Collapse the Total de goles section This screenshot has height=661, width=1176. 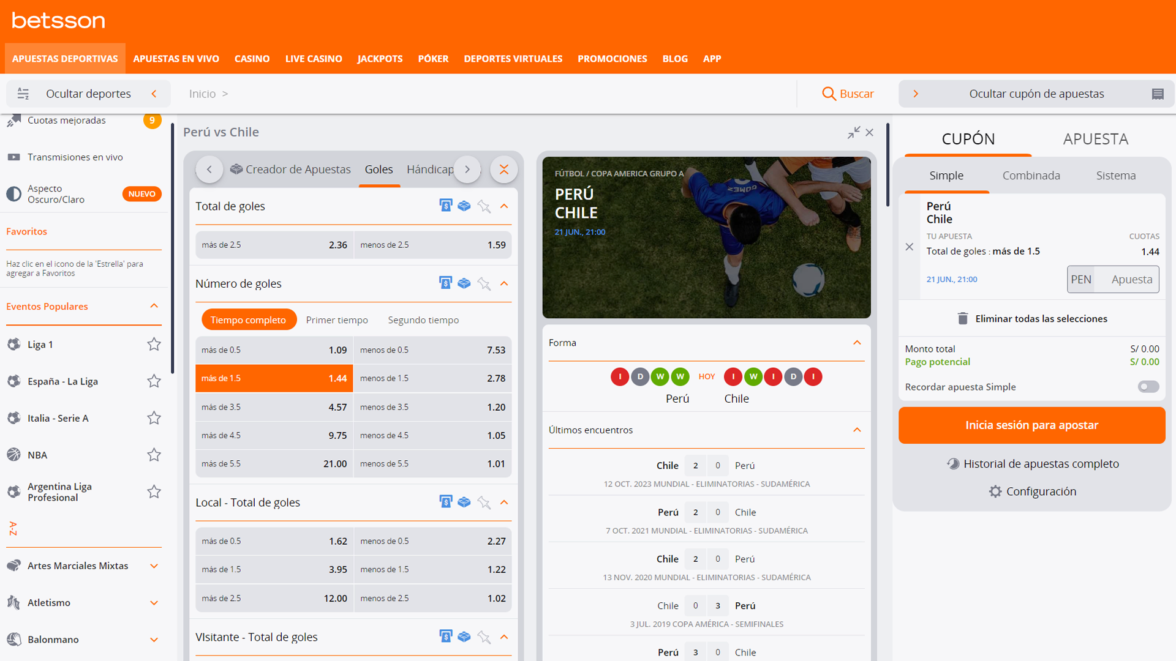tap(504, 206)
